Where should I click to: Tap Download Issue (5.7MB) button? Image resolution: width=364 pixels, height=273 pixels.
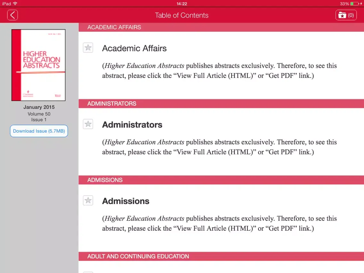point(39,131)
